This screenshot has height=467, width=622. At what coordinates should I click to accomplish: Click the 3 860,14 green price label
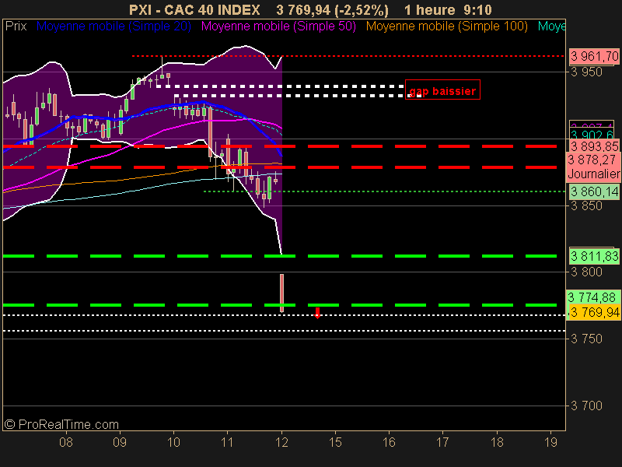[594, 191]
